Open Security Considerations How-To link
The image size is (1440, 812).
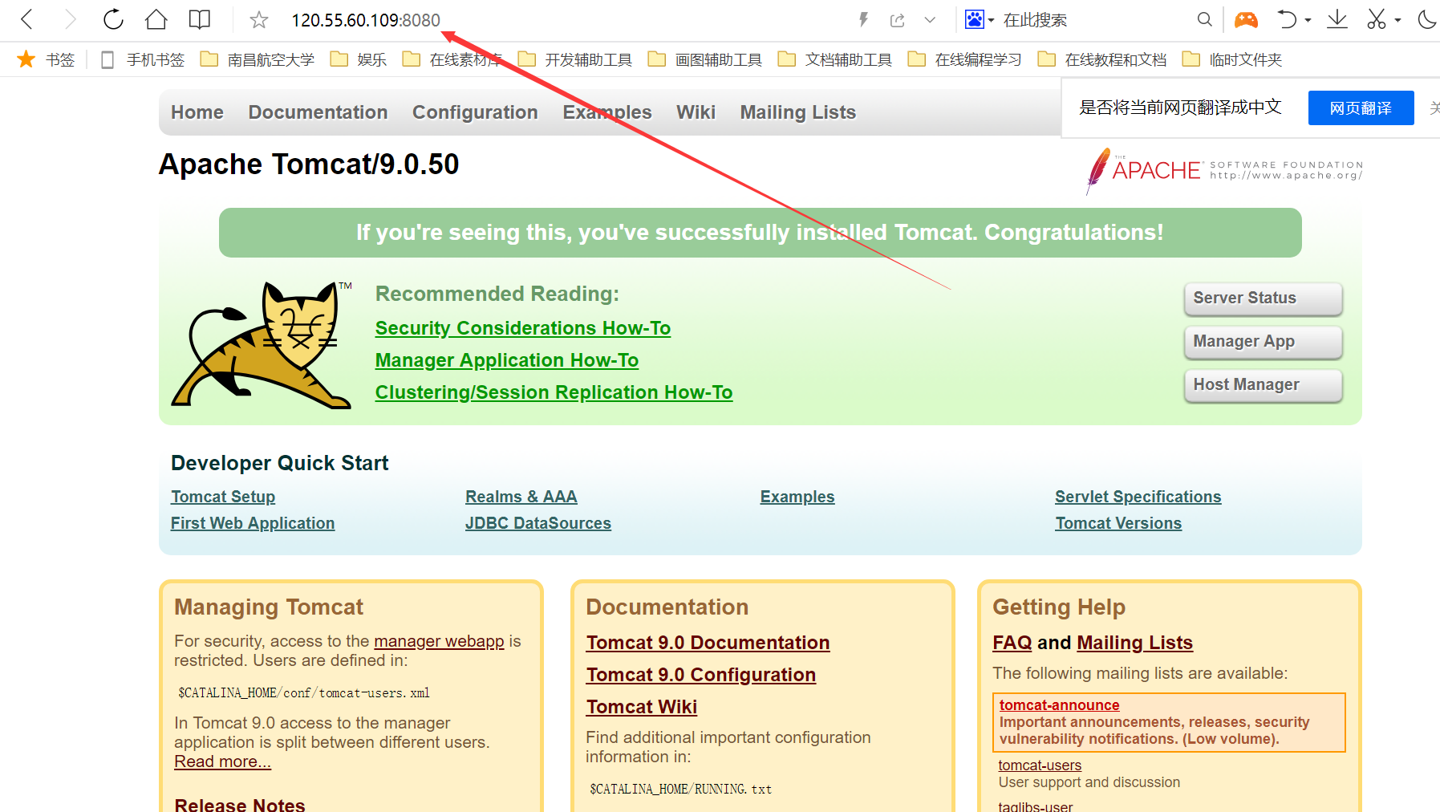523,328
